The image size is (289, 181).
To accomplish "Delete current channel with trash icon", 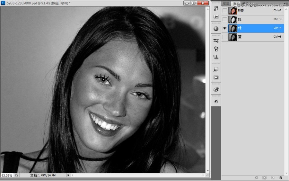I will click(280, 177).
